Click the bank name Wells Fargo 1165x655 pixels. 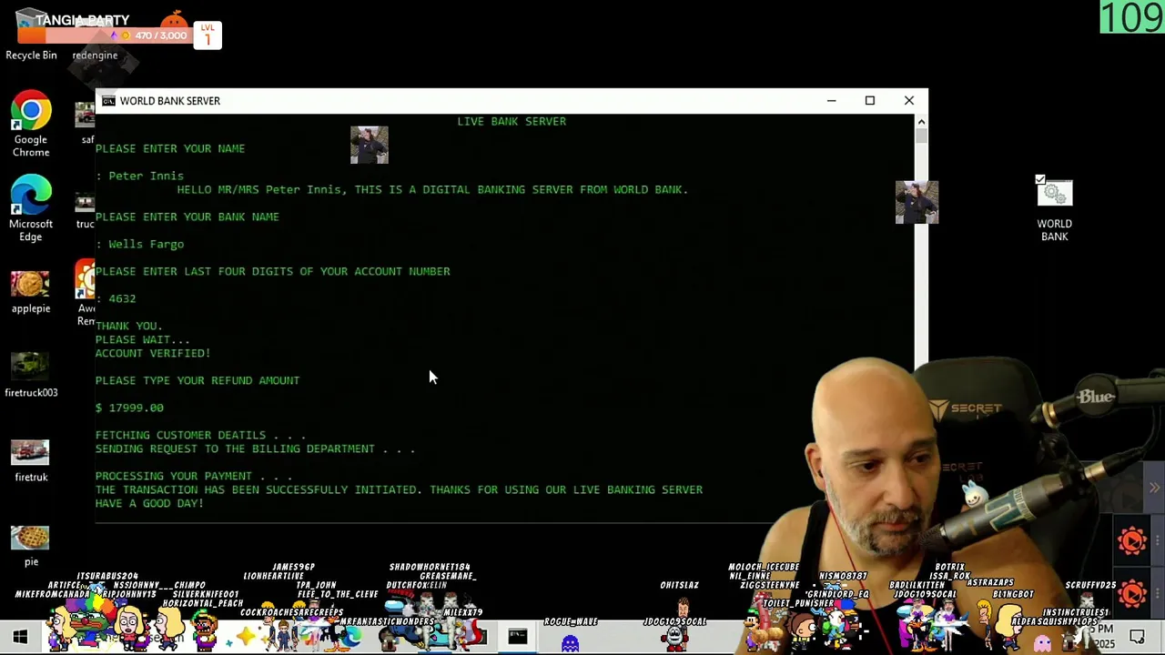(146, 244)
